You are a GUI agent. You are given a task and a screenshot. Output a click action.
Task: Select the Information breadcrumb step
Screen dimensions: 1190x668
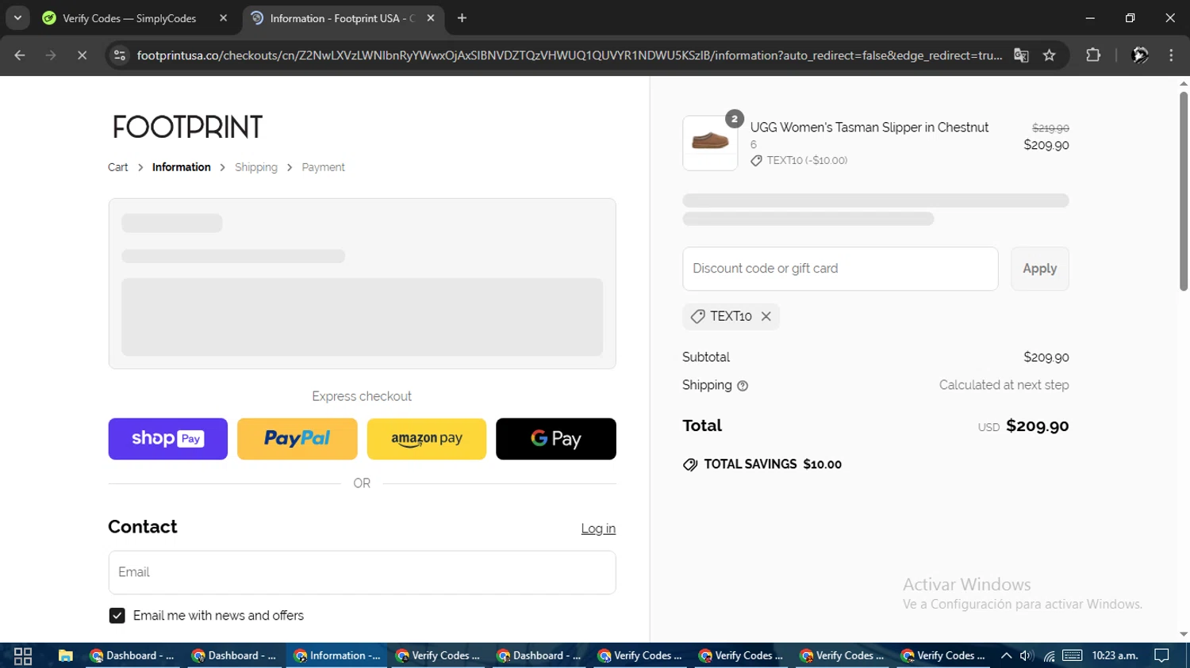point(182,167)
